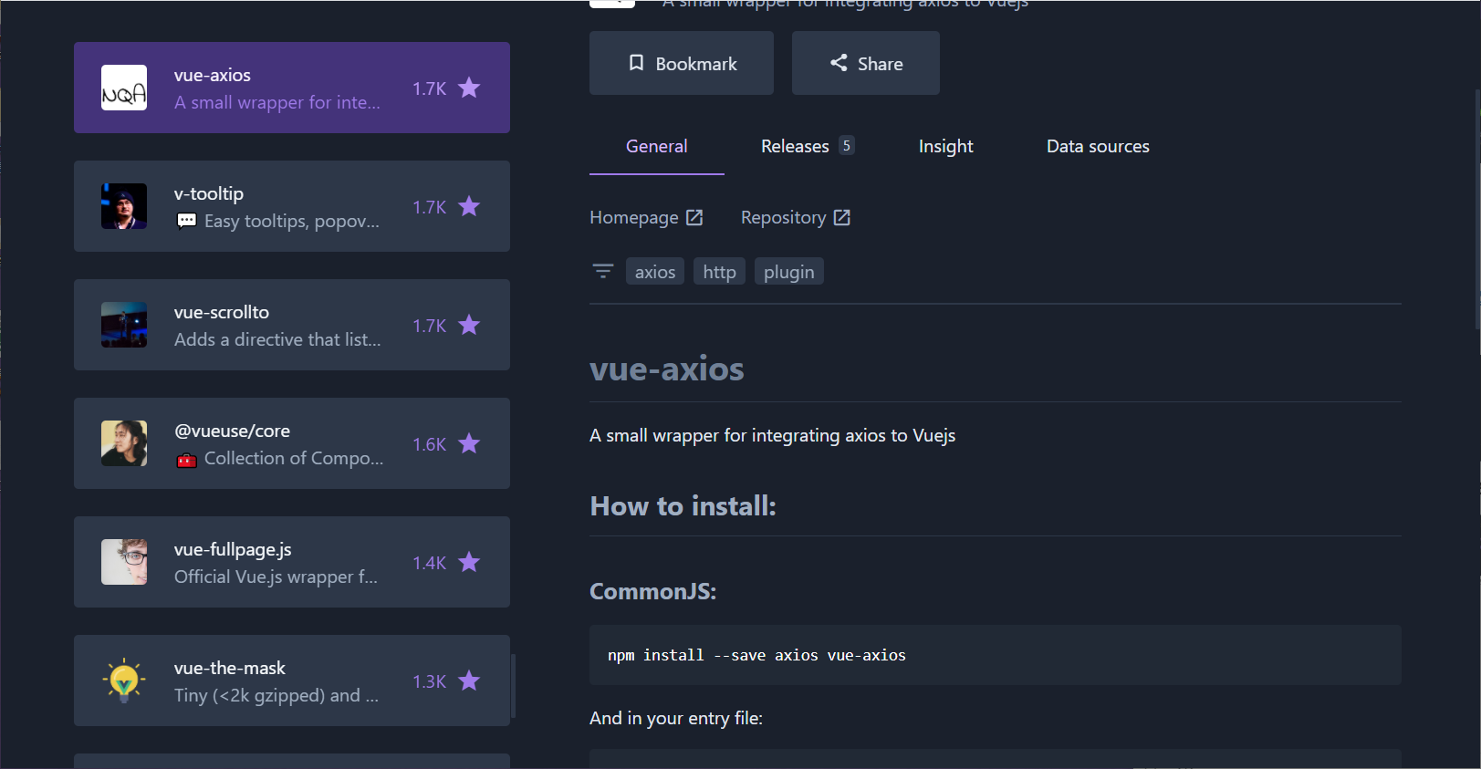
Task: Click the share icon in Share button
Action: point(839,63)
